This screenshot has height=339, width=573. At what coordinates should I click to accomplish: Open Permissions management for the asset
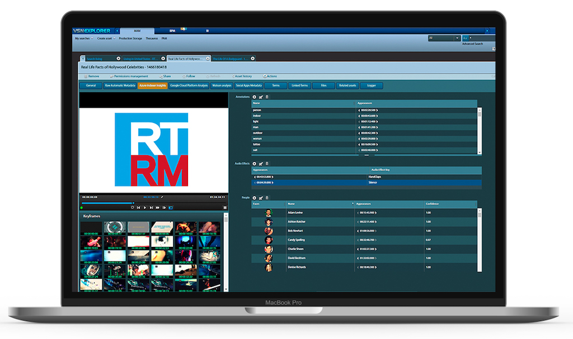point(129,77)
